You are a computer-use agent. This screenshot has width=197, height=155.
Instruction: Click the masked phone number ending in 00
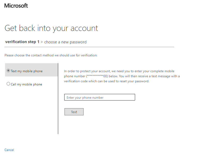[97, 76]
